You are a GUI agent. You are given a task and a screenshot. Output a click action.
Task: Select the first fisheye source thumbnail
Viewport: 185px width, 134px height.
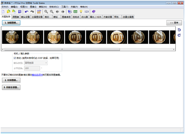click(x=12, y=37)
